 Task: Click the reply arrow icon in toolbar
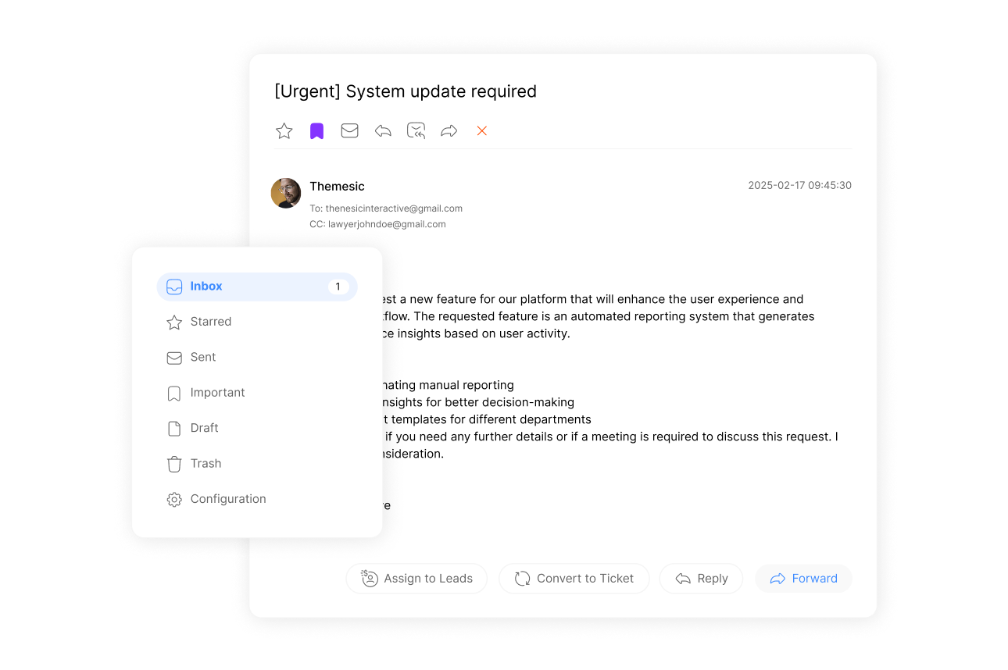(x=383, y=130)
